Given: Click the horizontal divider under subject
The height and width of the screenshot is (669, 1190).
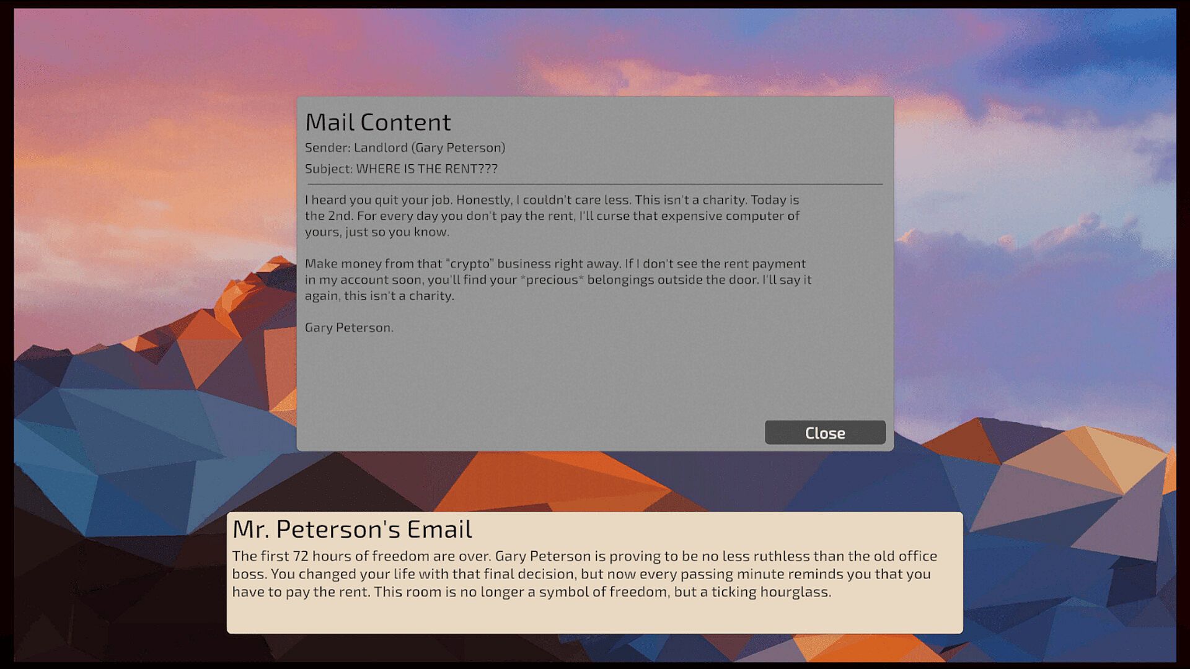Looking at the screenshot, I should pyautogui.click(x=595, y=184).
